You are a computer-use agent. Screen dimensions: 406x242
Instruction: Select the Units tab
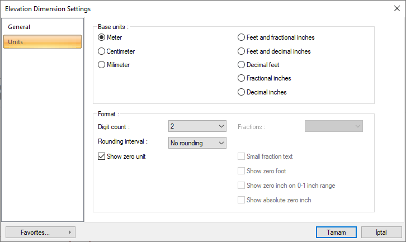43,42
